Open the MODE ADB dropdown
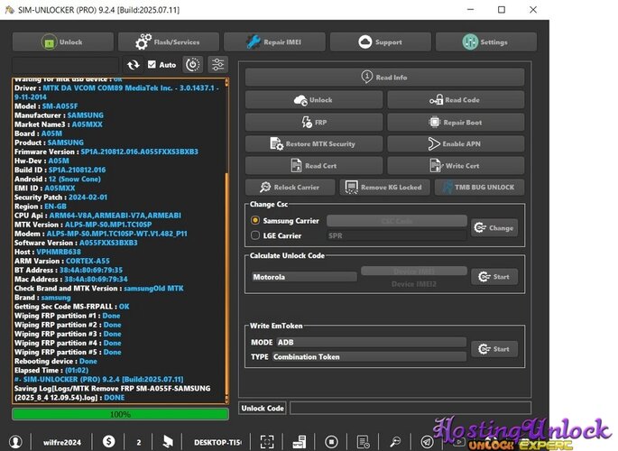The height and width of the screenshot is (451, 618). 372,342
